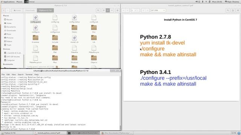
Task: Click the Python-2.7.8 breadcrumb button
Action: coord(45,10)
